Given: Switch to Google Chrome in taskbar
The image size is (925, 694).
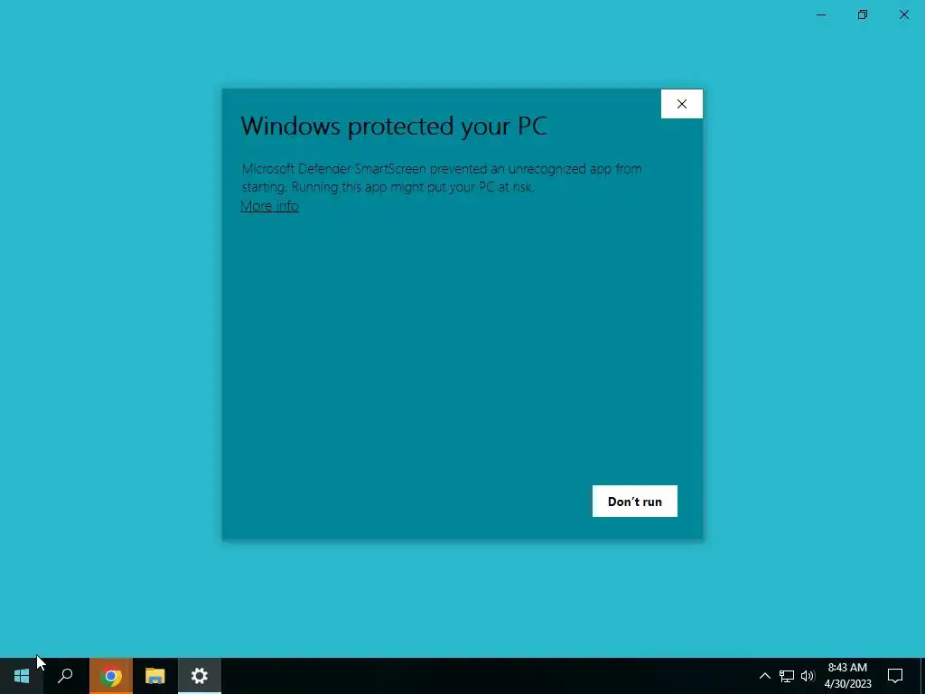Looking at the screenshot, I should click(x=111, y=676).
